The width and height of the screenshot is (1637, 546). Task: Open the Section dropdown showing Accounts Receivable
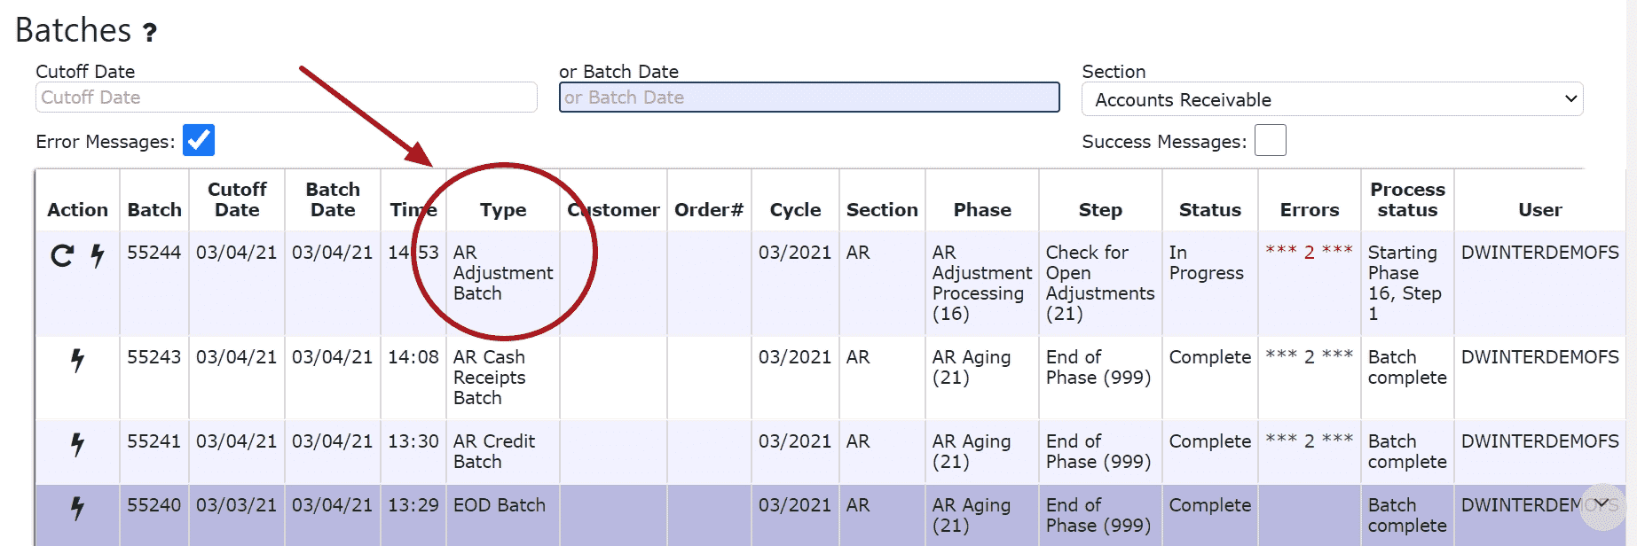1333,99
